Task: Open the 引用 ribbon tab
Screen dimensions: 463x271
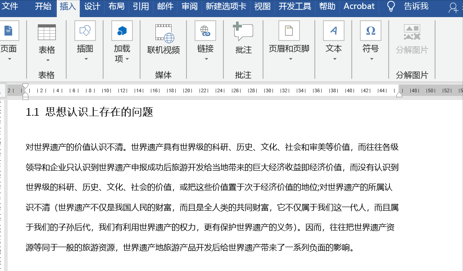Action: [141, 6]
